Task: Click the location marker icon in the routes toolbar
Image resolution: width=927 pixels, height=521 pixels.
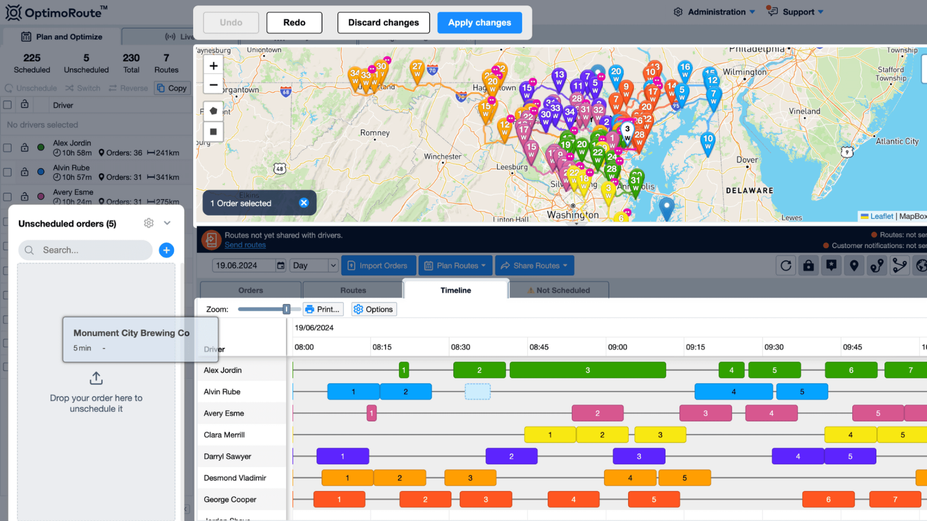Action: tap(854, 265)
